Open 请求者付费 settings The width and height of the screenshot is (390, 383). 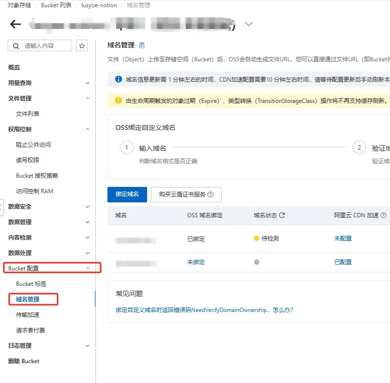click(x=30, y=330)
